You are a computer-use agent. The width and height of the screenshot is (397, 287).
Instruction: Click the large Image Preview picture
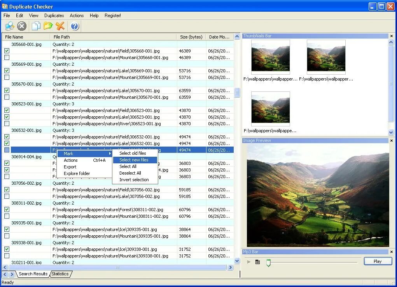pos(318,195)
